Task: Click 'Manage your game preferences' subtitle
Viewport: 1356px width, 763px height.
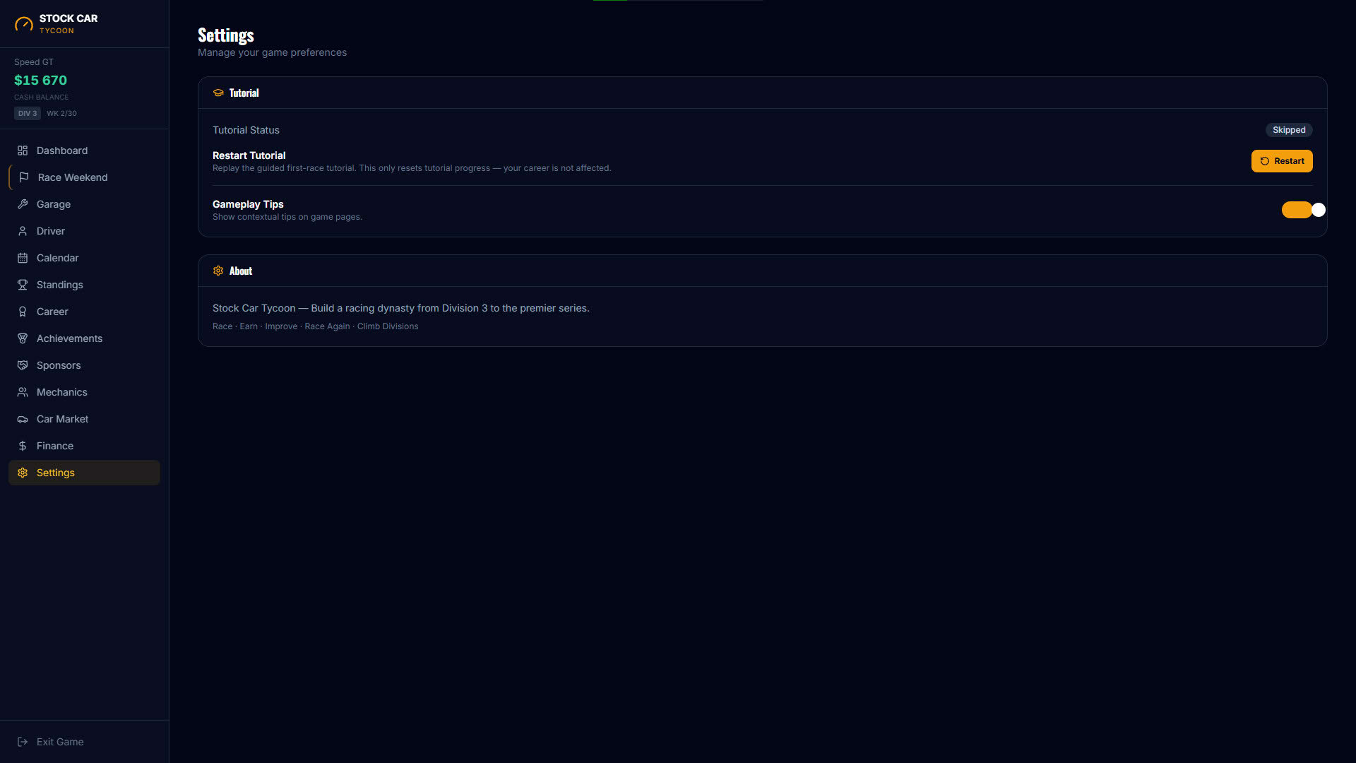Action: tap(273, 52)
